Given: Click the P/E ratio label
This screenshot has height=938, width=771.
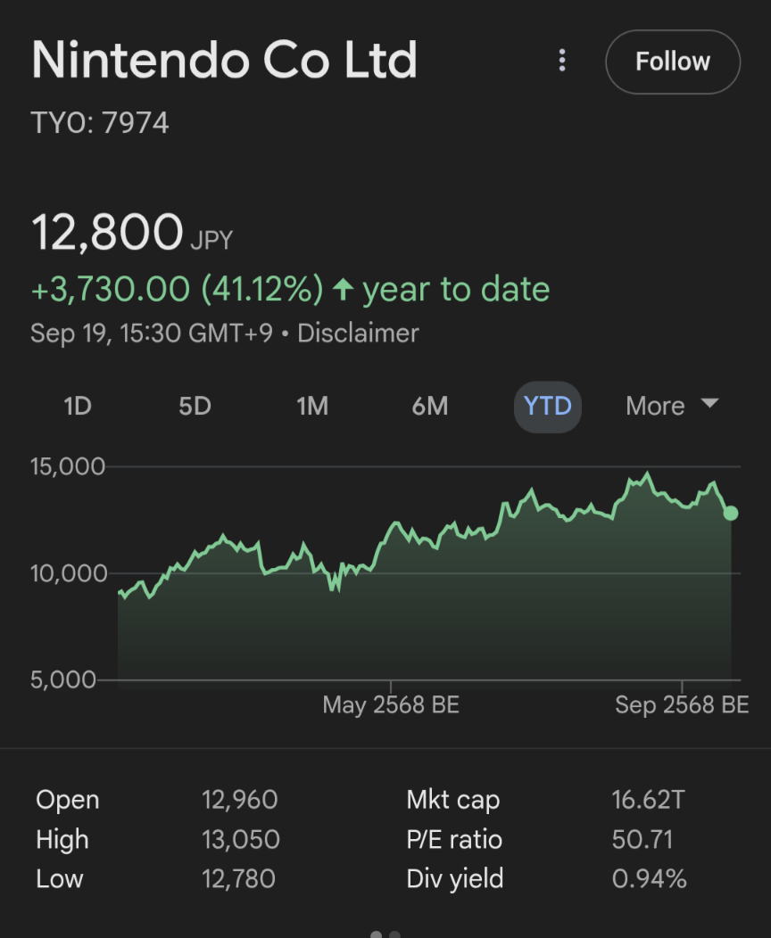Looking at the screenshot, I should tap(454, 839).
